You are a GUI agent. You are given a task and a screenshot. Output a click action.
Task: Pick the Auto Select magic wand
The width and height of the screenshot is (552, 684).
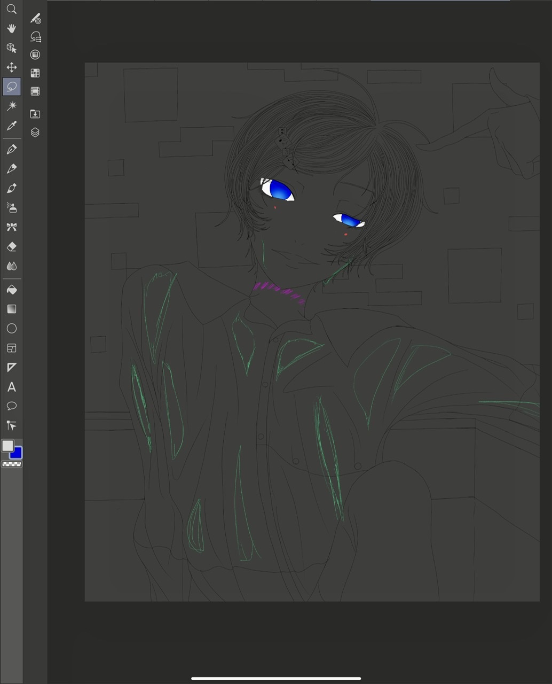point(11,106)
